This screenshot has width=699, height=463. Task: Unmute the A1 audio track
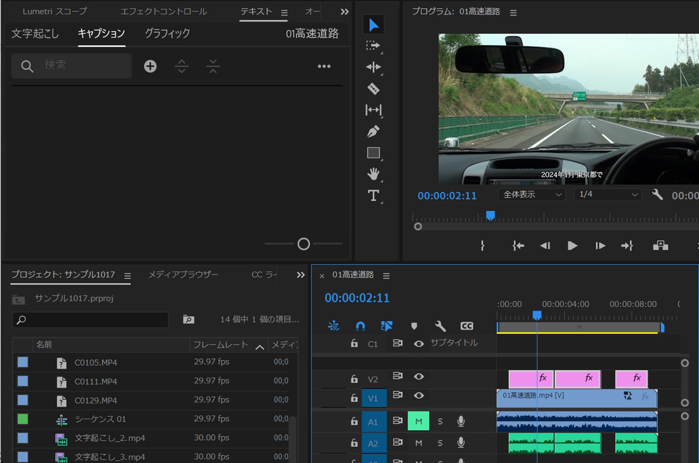[x=418, y=421]
